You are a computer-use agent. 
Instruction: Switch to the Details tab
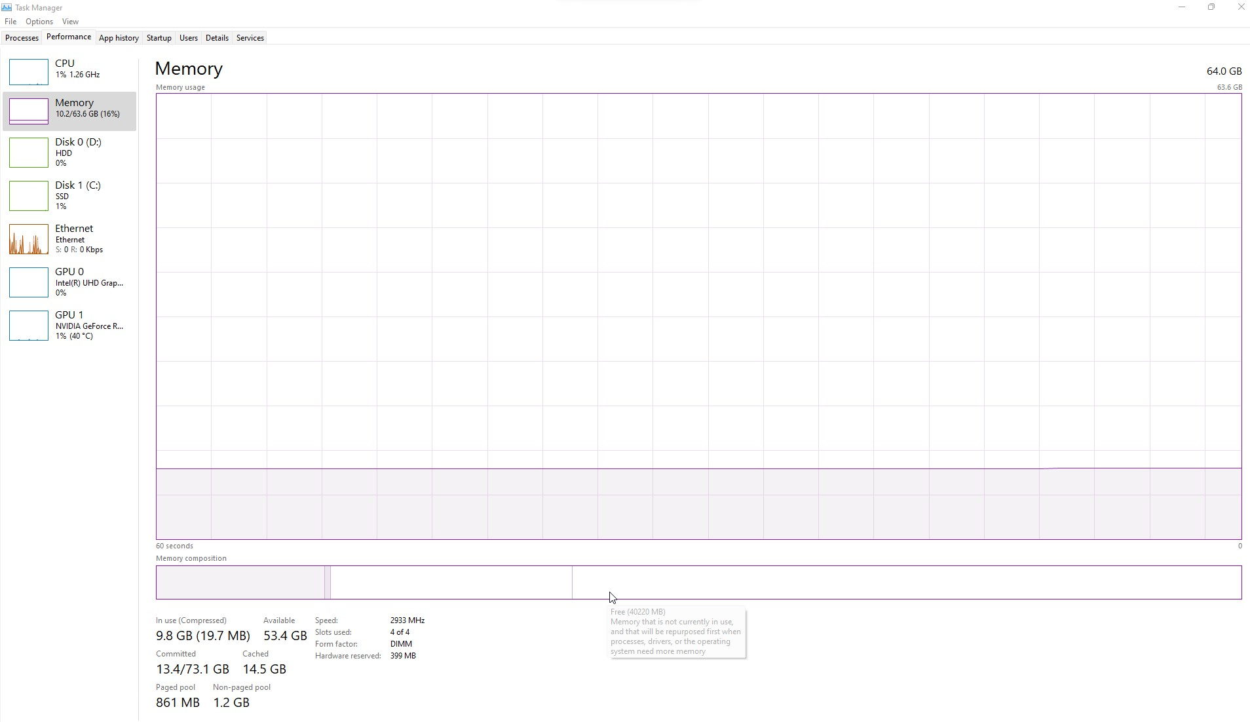[217, 38]
